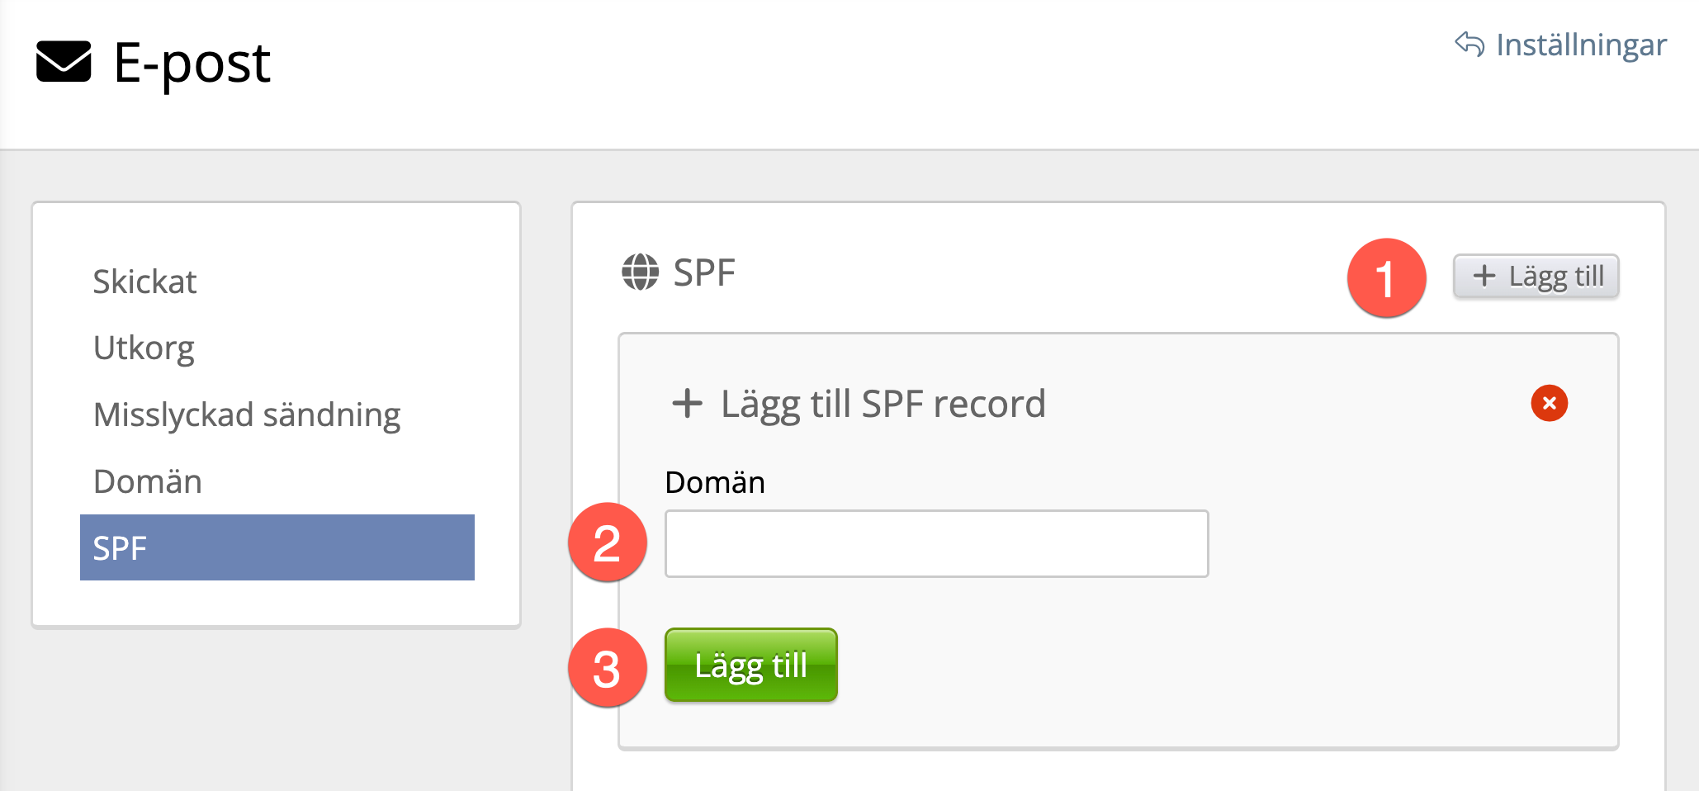Click the E-post page title
Viewport: 1699px width, 791px height.
[x=192, y=63]
